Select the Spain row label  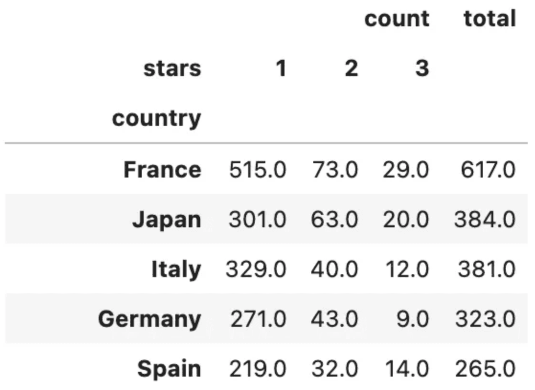pyautogui.click(x=169, y=369)
